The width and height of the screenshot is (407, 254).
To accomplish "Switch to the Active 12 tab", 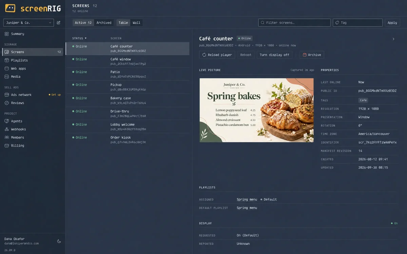I will 83,23.
